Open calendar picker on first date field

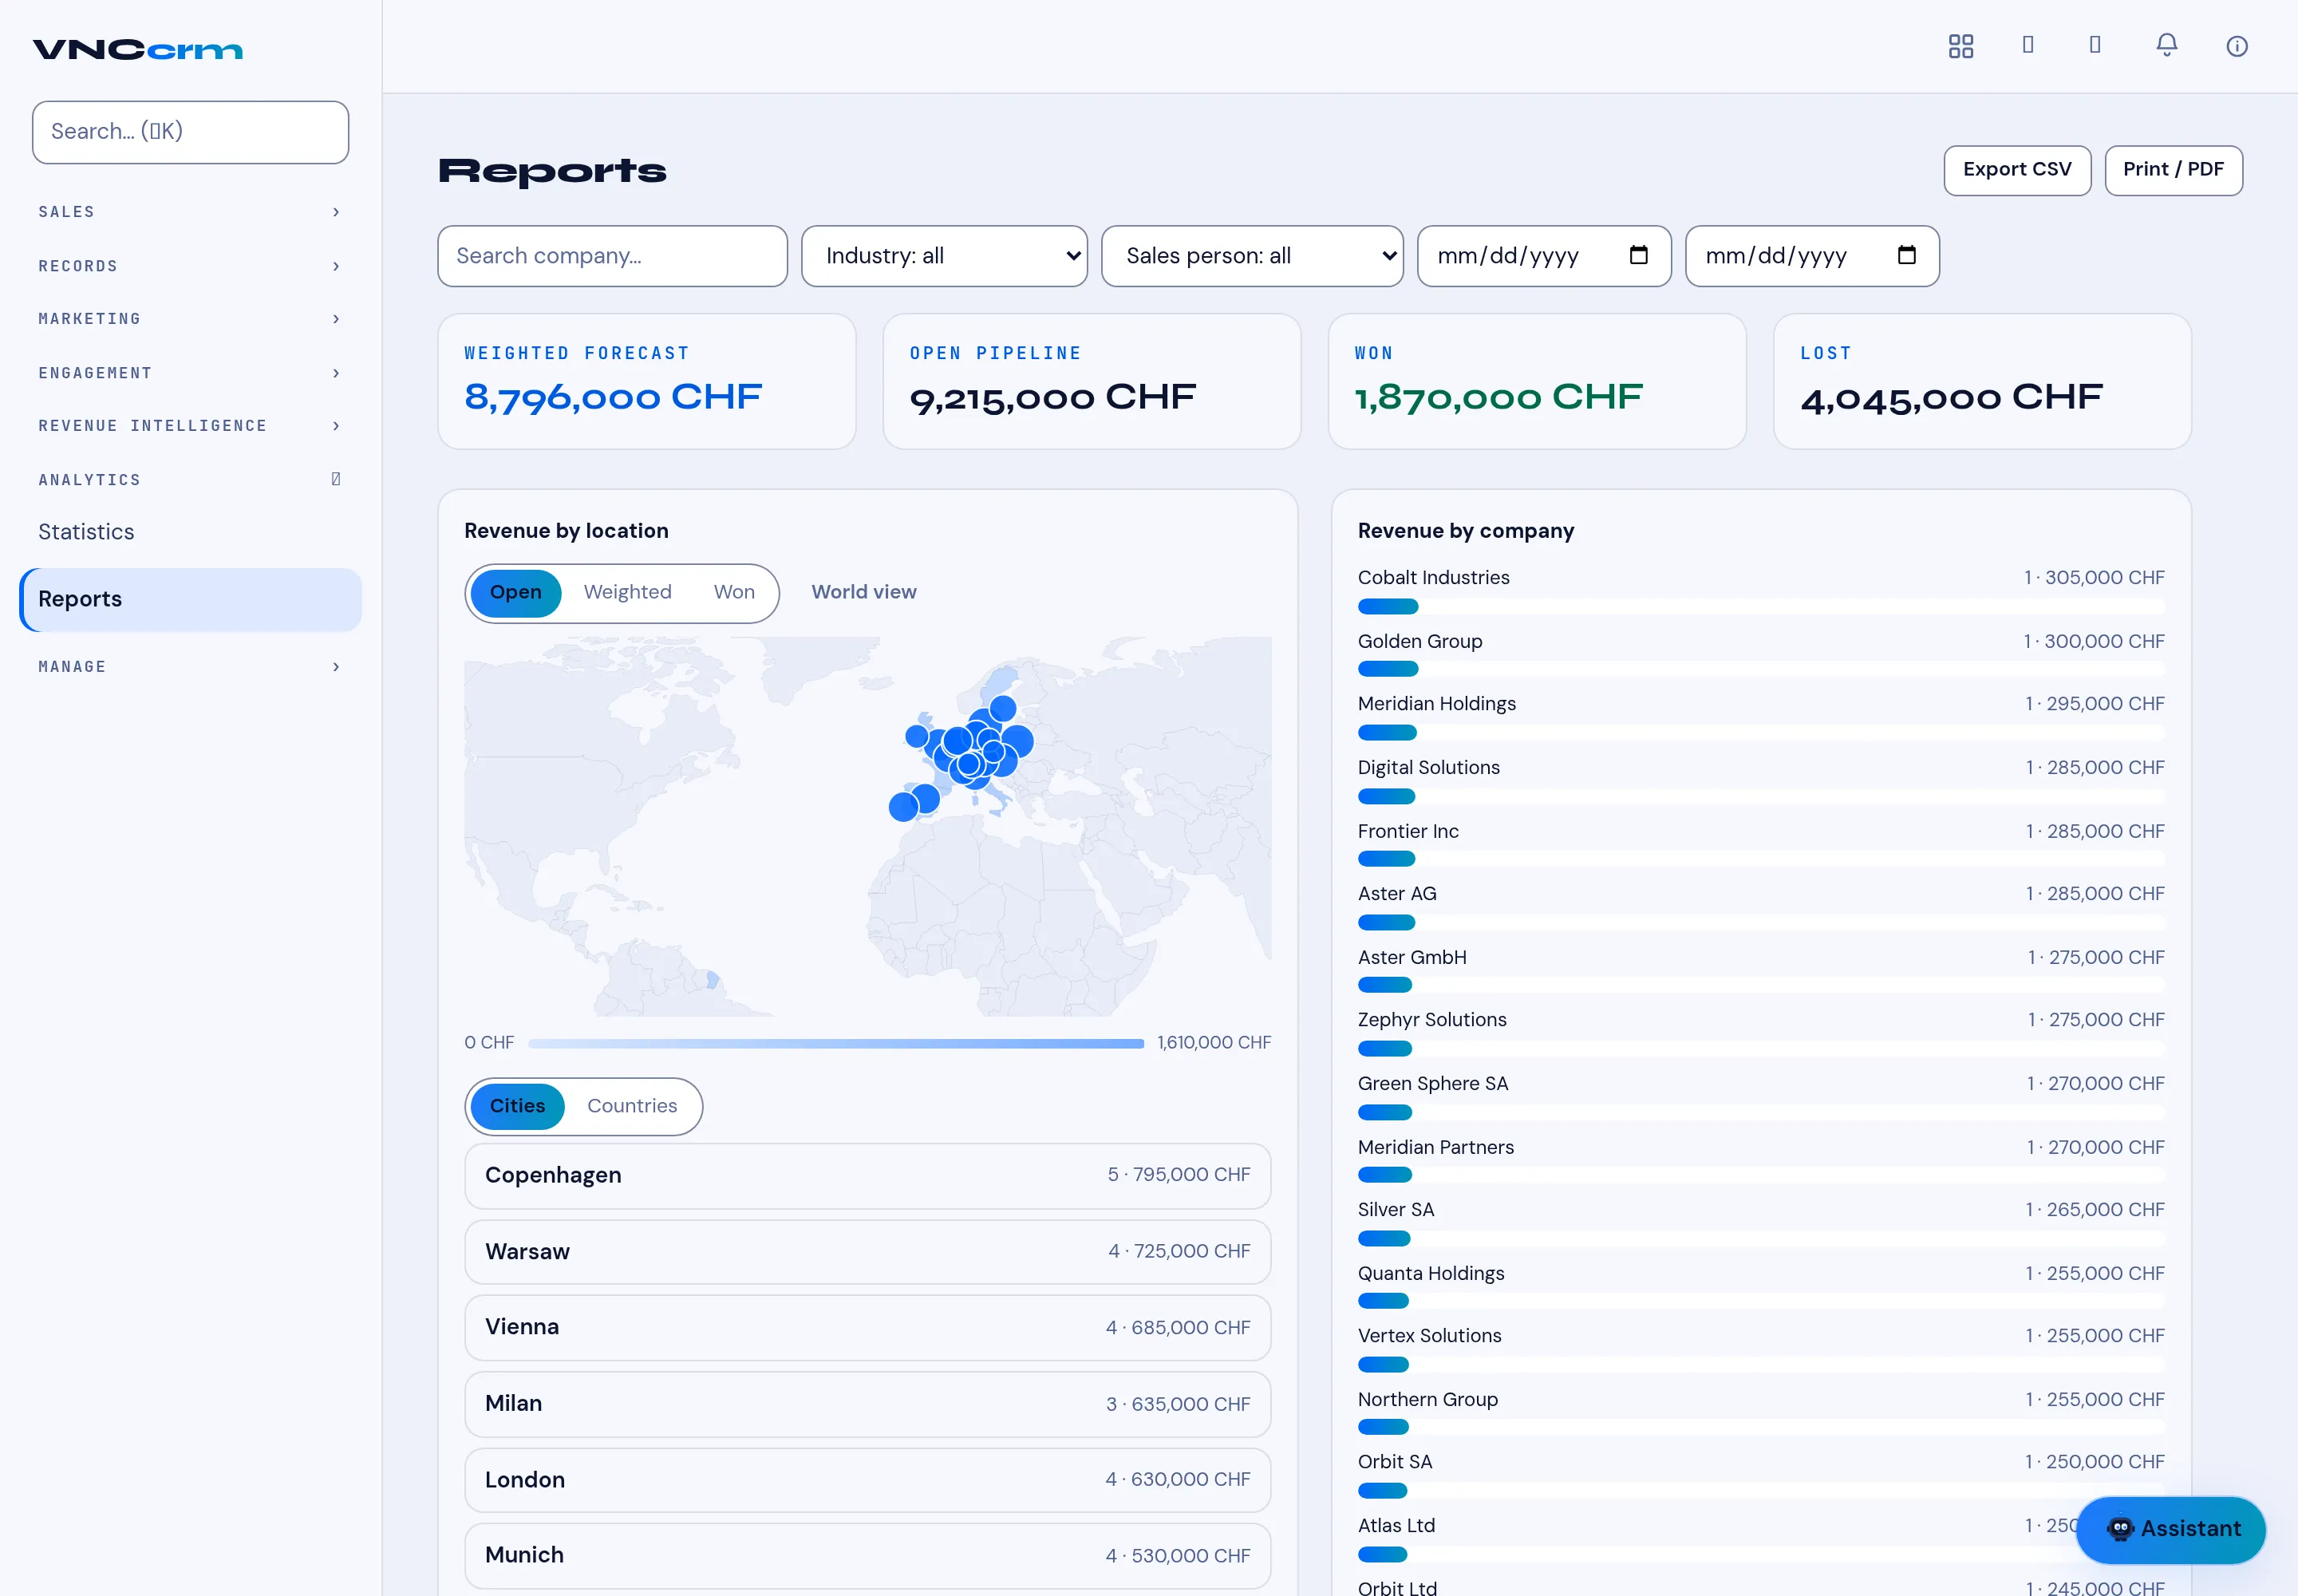[x=1638, y=255]
